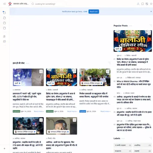The image size is (153, 153).
Task: Select the #अलीगढ़ label
Action: [x=143, y=145]
